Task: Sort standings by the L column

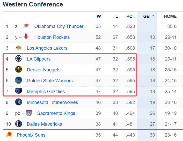Action: pyautogui.click(x=116, y=16)
